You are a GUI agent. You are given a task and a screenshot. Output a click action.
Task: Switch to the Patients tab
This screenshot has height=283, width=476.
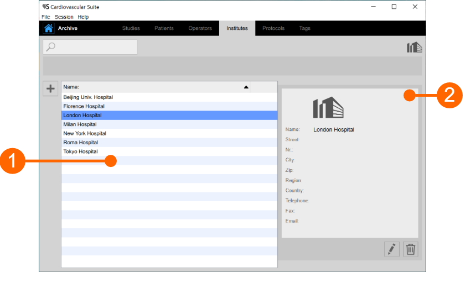pyautogui.click(x=164, y=28)
